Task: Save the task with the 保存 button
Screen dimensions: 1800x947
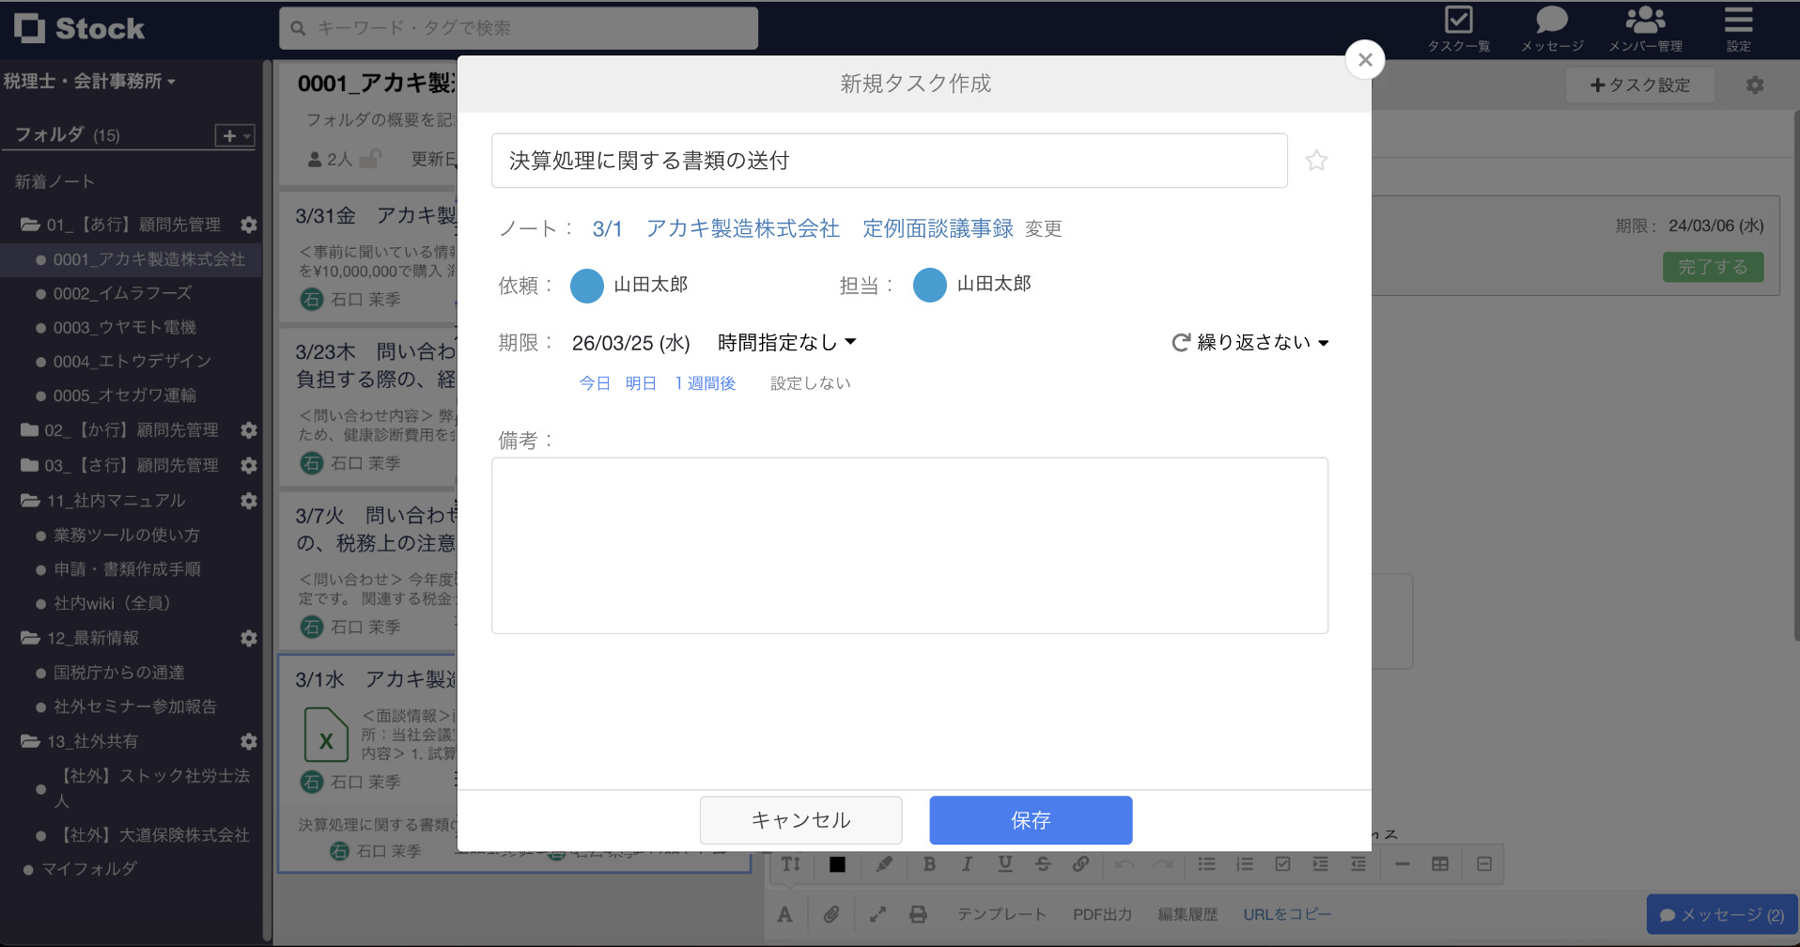Action: coord(1030,819)
